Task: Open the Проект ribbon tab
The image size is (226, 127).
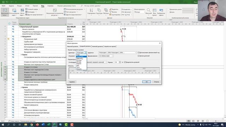Action: coord(35,6)
